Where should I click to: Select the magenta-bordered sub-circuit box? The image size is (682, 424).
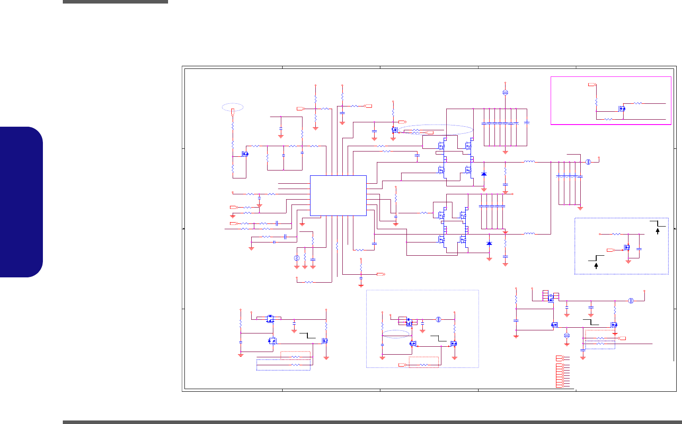tap(611, 100)
